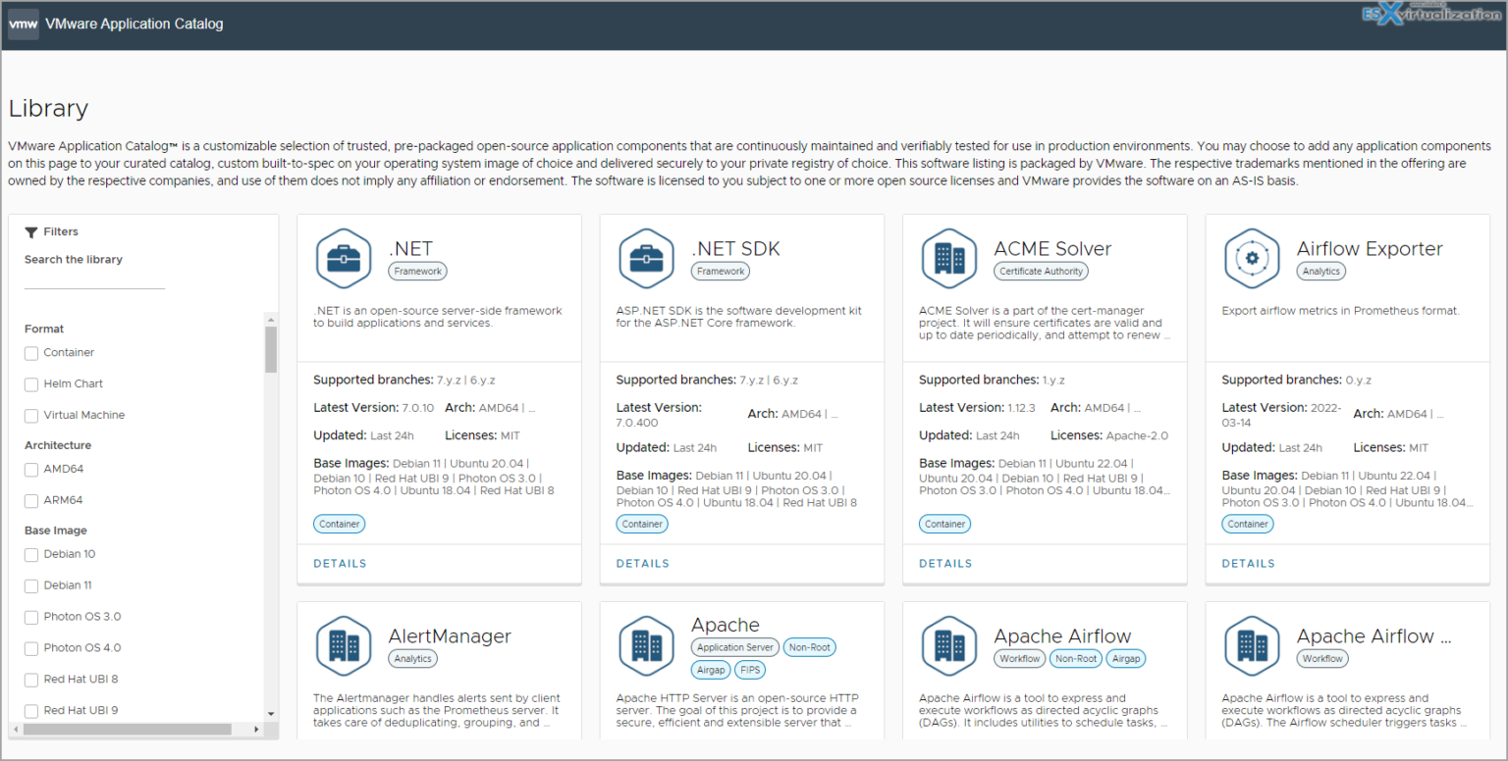This screenshot has height=761, width=1508.
Task: Enable the AMD64 architecture filter
Action: 30,469
